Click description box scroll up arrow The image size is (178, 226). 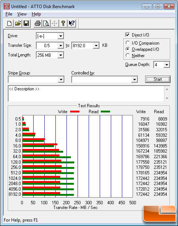(167, 89)
